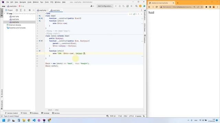This screenshot has width=220, height=123.
Task: Open the Services tool window
Action: 56,113
